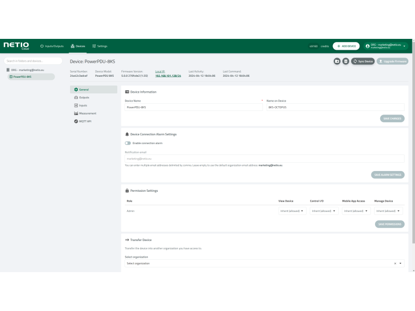Click the Save Permissions button
The height and width of the screenshot is (311, 415).
click(390, 224)
